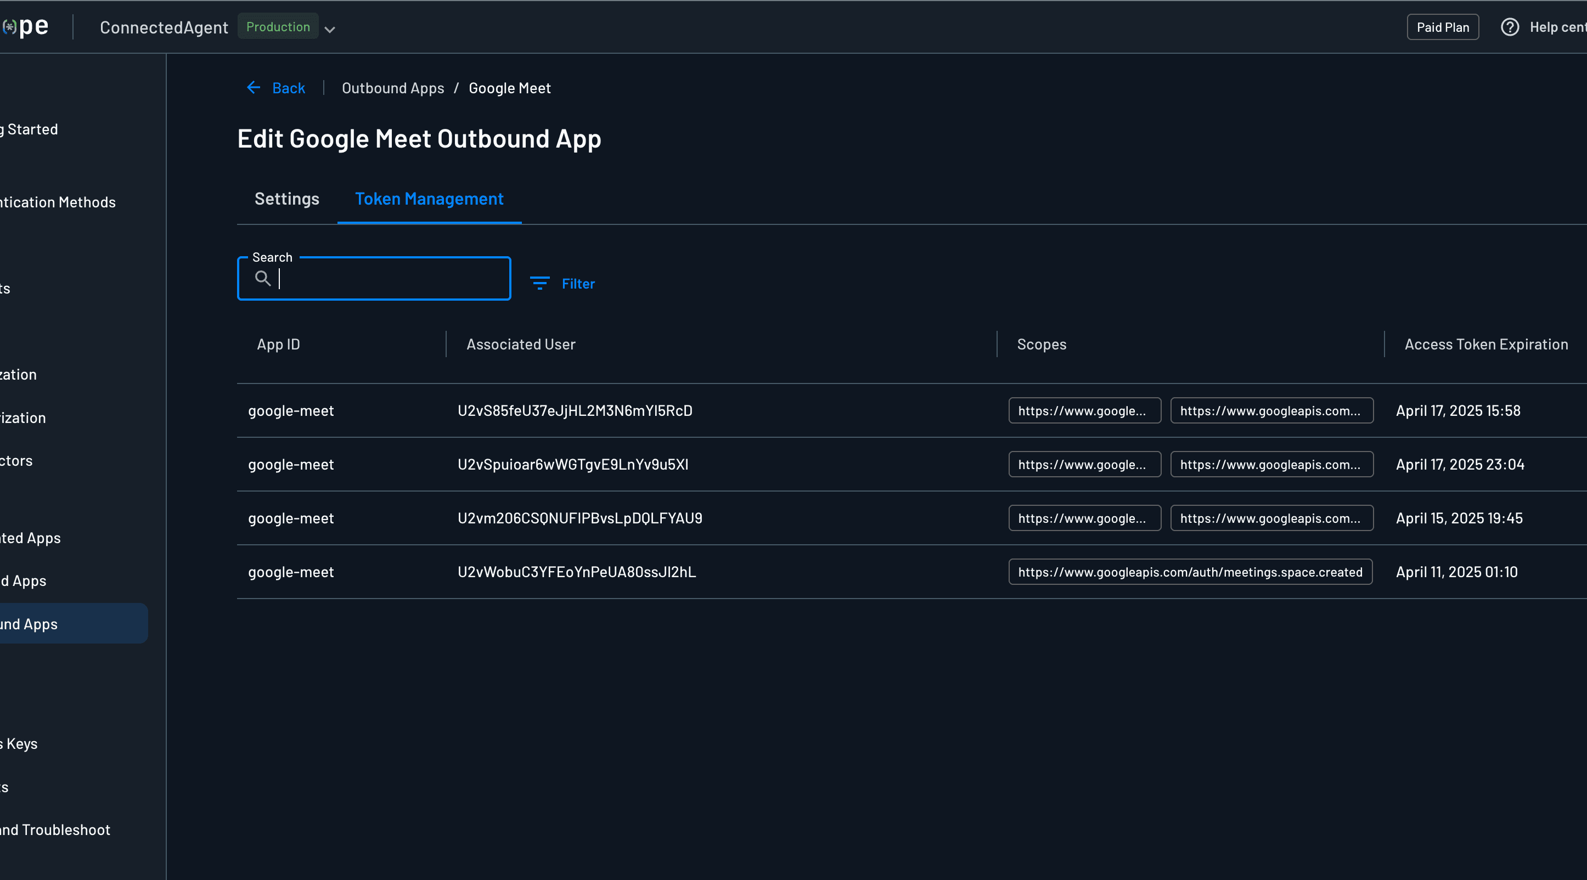Select the Token Management tab
Viewport: 1587px width, 880px height.
(429, 199)
